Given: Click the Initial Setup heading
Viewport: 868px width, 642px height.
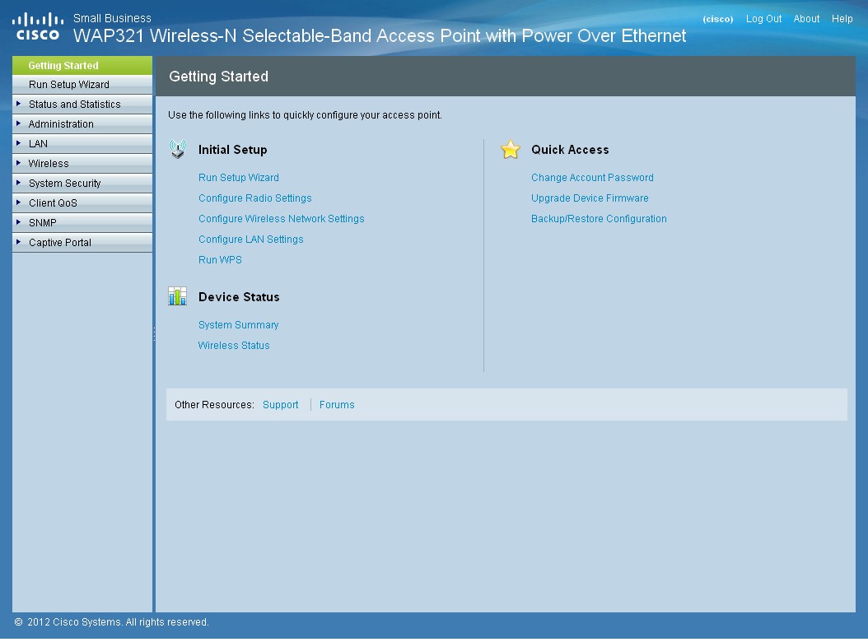Looking at the screenshot, I should click(x=232, y=150).
